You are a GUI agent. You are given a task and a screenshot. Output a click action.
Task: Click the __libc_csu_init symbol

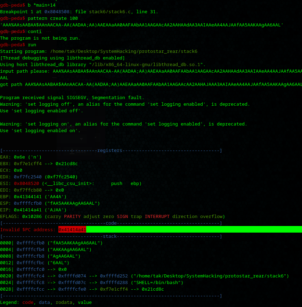(x=68, y=184)
